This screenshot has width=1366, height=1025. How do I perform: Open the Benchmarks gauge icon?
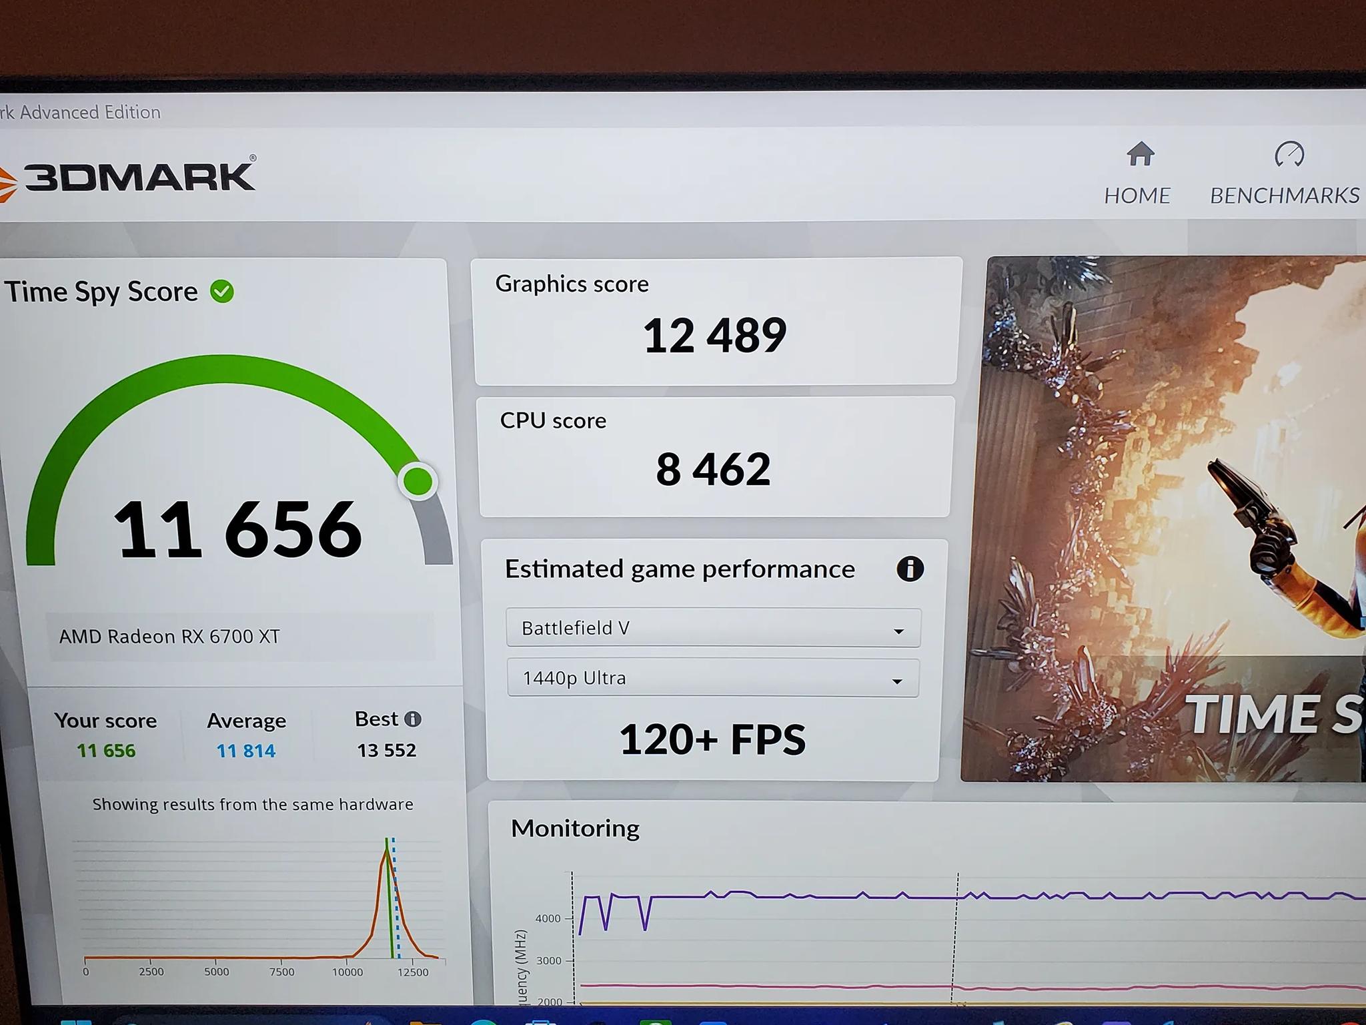click(1289, 154)
